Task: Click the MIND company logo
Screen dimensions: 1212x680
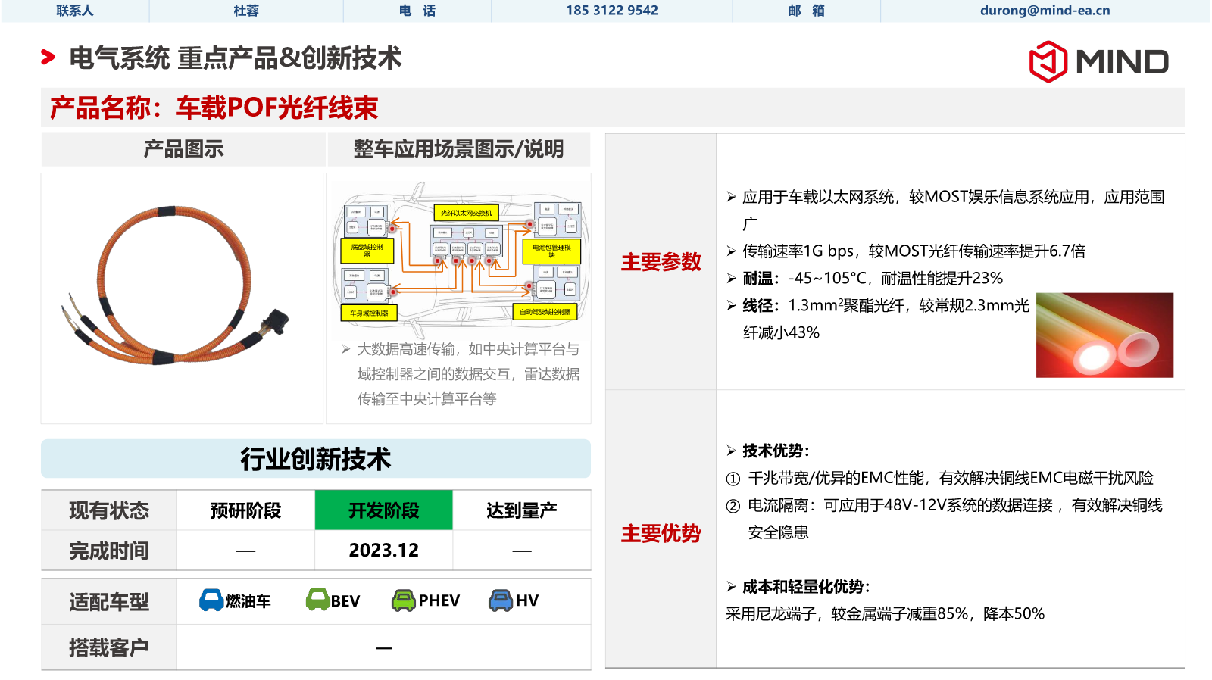Action: 1098,61
